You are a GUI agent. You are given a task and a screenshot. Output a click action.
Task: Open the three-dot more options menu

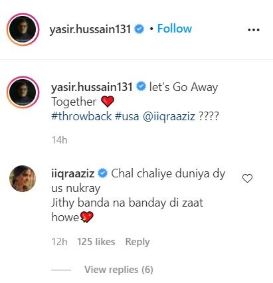(x=254, y=30)
